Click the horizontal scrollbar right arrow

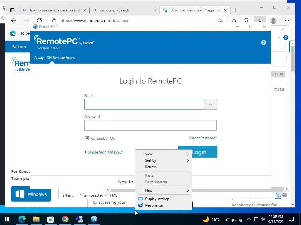[286, 190]
